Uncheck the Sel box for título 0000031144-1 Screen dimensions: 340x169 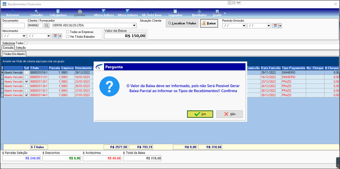26,95
